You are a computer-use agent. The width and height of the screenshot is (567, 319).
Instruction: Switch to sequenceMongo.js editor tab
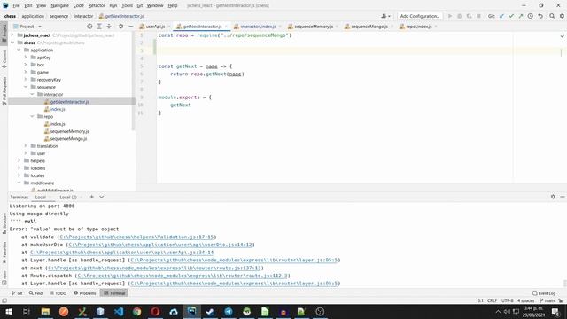369,27
